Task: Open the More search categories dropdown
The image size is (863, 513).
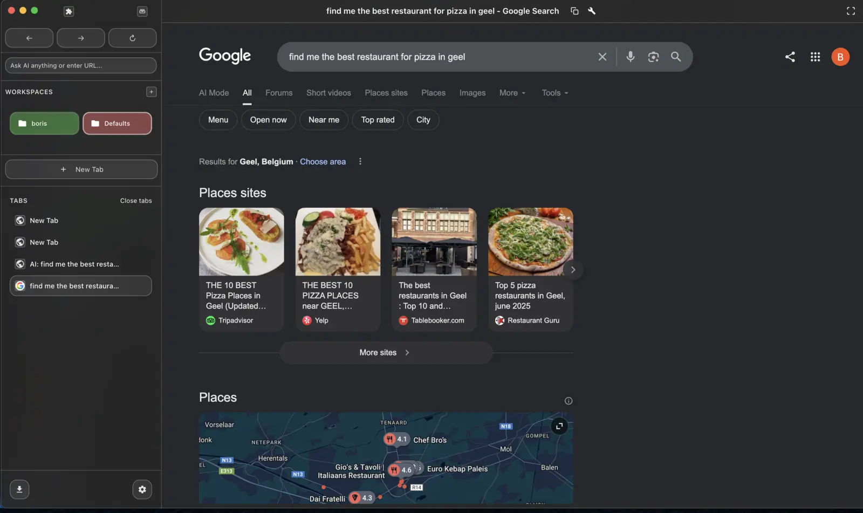Action: (512, 93)
